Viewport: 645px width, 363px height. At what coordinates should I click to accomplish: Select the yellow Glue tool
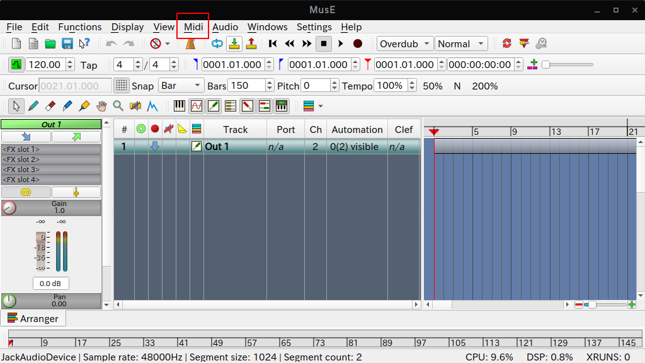[84, 106]
